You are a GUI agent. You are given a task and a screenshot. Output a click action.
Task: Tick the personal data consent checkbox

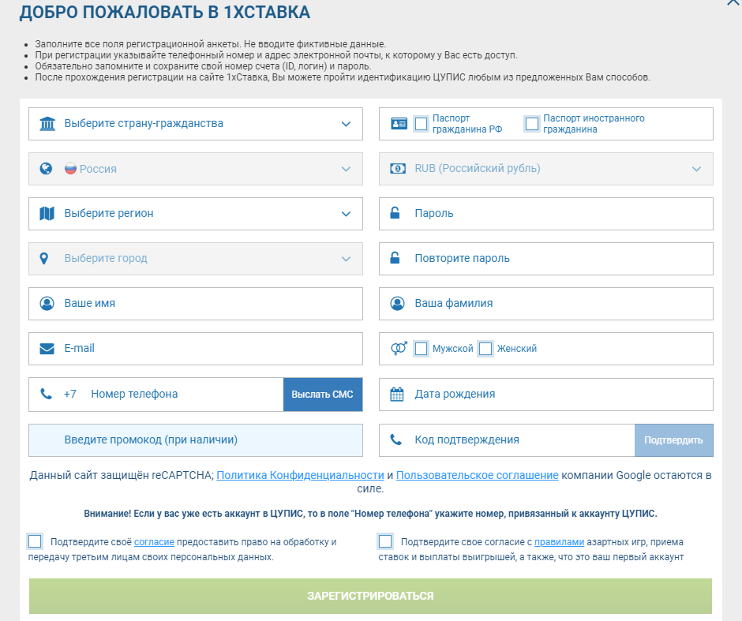[35, 541]
